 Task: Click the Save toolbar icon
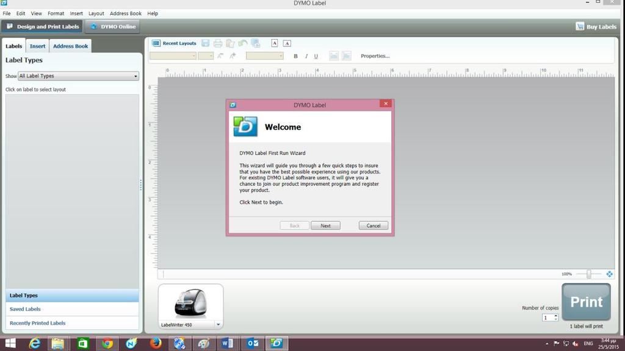[x=205, y=43]
